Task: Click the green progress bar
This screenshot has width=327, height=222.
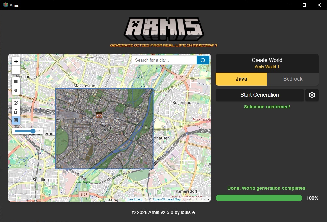Action: click(259, 198)
